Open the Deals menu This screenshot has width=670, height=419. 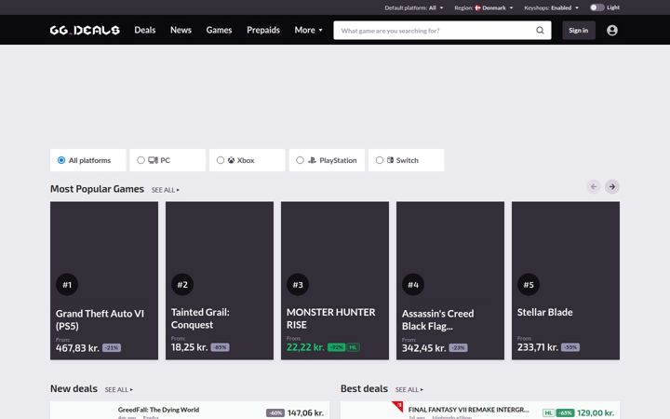145,30
